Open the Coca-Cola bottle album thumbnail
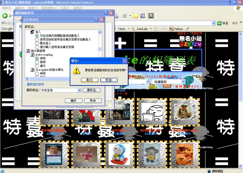Screen dimensions: 243x173 click(87, 154)
